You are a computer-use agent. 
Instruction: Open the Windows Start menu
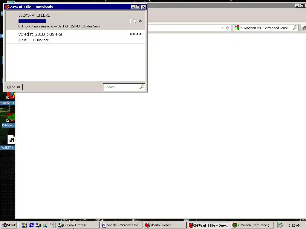pyautogui.click(x=9, y=225)
